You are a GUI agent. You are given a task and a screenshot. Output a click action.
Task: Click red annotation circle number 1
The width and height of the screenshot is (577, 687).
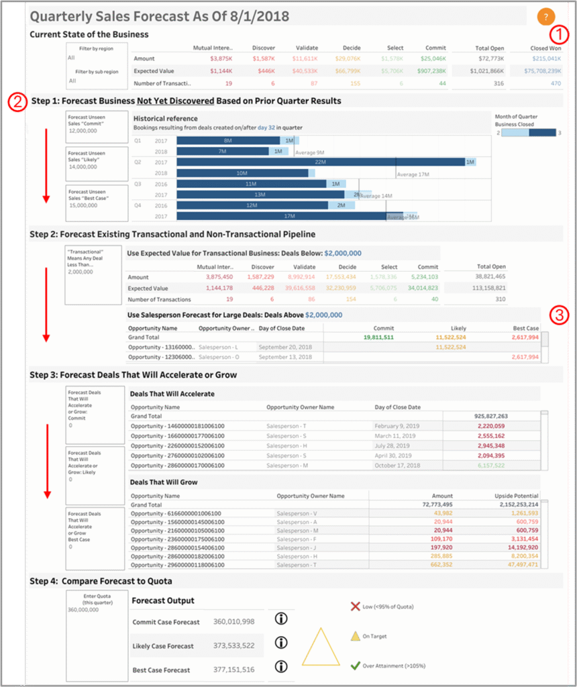[x=560, y=34]
